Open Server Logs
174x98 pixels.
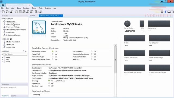10,44
